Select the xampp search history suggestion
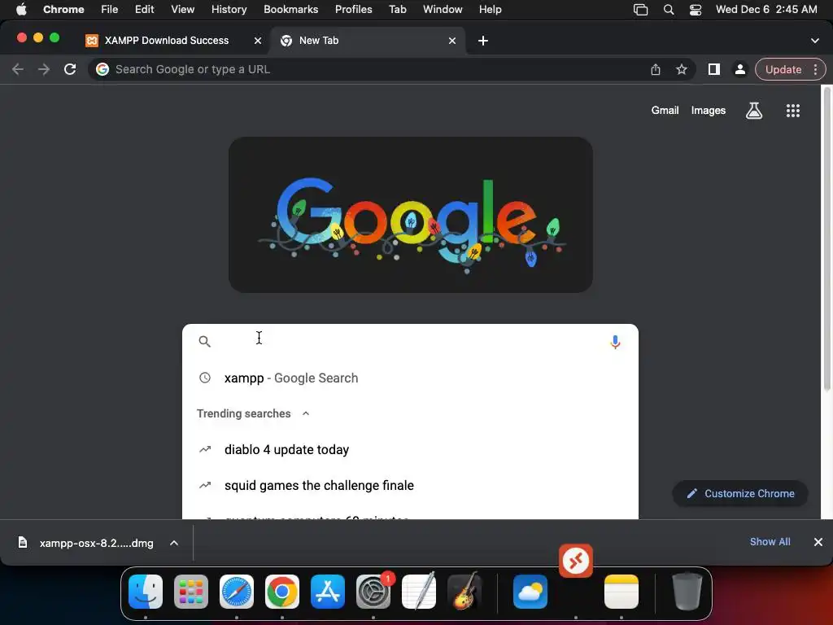833x625 pixels. [410, 378]
